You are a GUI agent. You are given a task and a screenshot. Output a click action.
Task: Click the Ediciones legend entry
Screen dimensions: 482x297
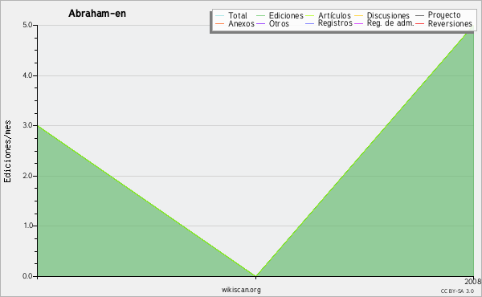click(286, 15)
